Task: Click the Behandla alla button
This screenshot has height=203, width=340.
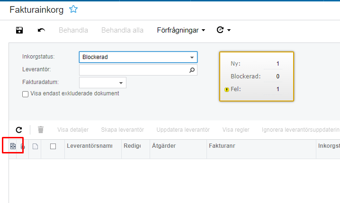Action: click(122, 30)
